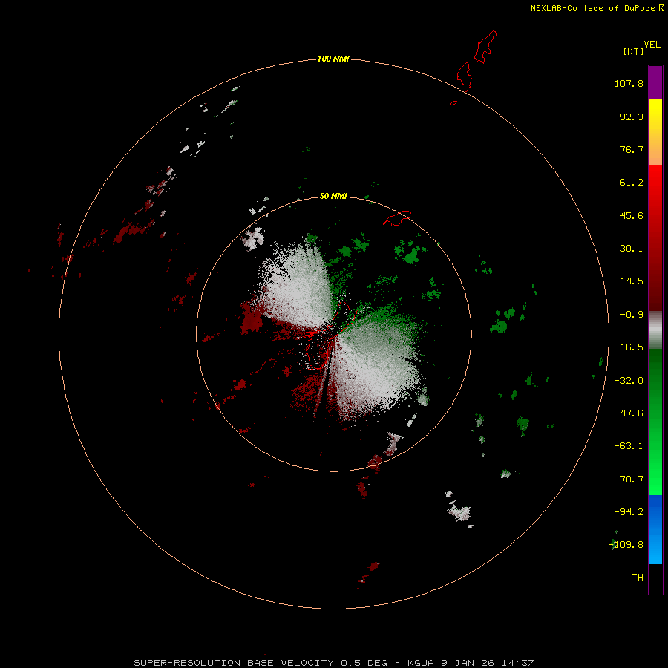Select the 30.1 velocity value

[632, 249]
